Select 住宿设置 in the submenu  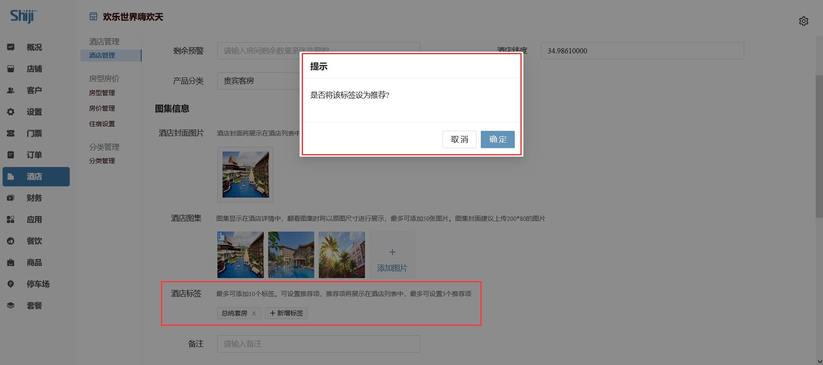coord(102,124)
